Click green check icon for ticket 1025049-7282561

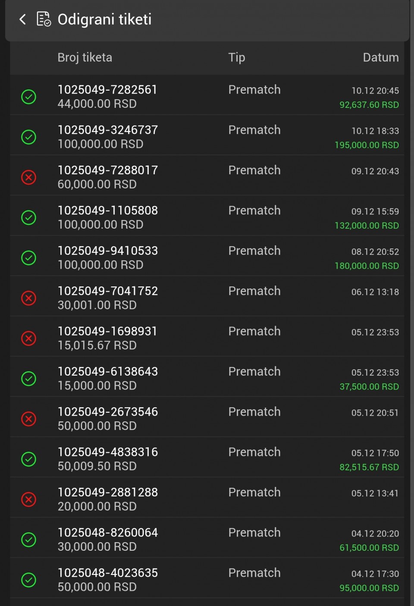pyautogui.click(x=29, y=97)
